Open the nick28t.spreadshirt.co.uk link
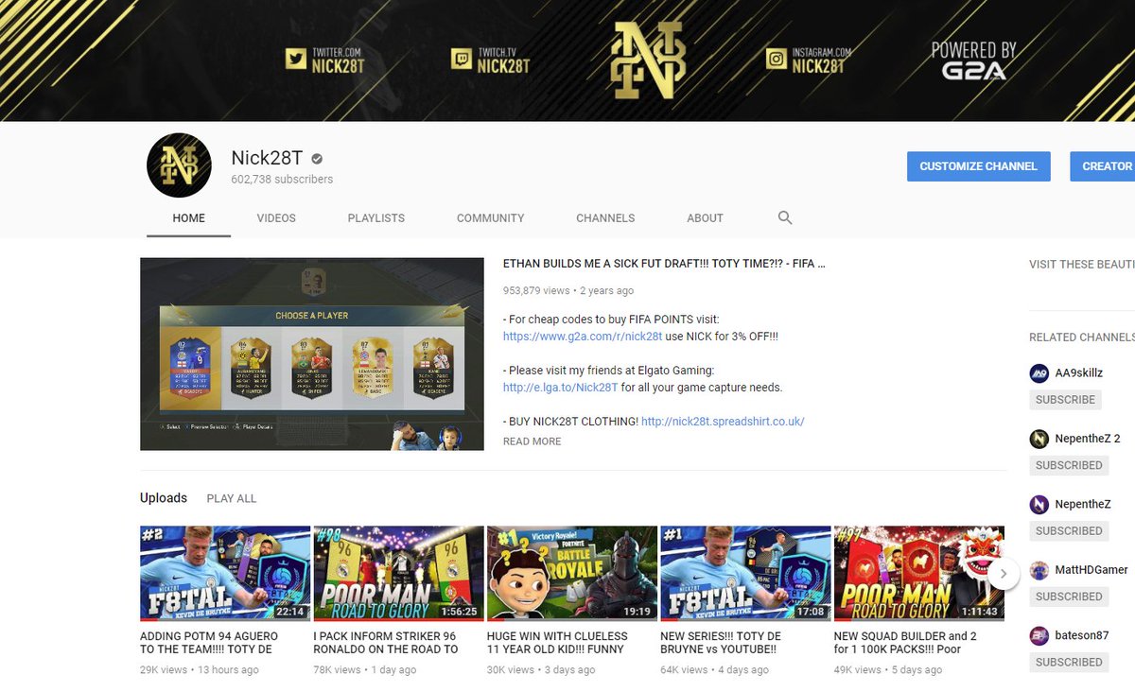 723,422
